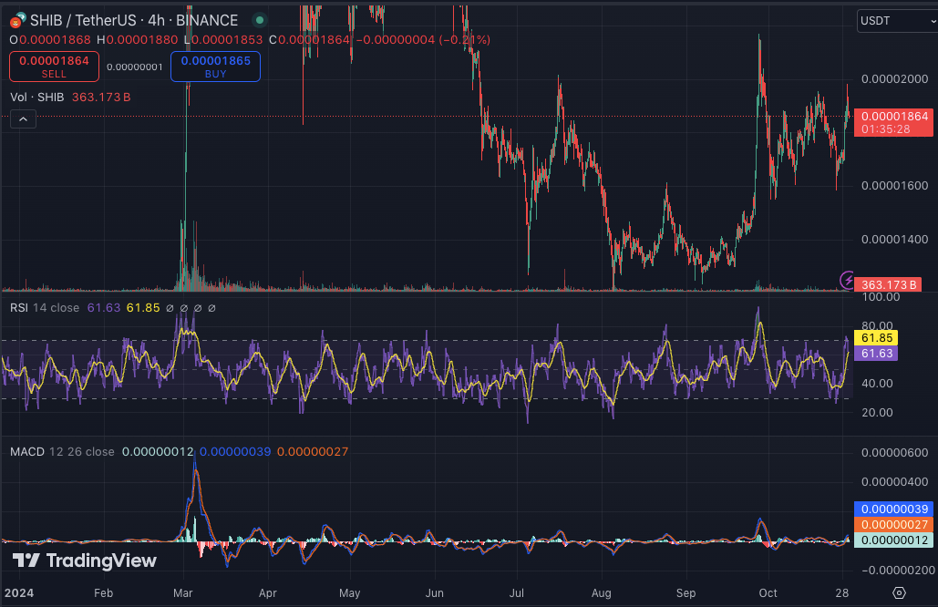Click the 2024 label on the time axis
Screen dimensions: 938x607
click(x=18, y=592)
